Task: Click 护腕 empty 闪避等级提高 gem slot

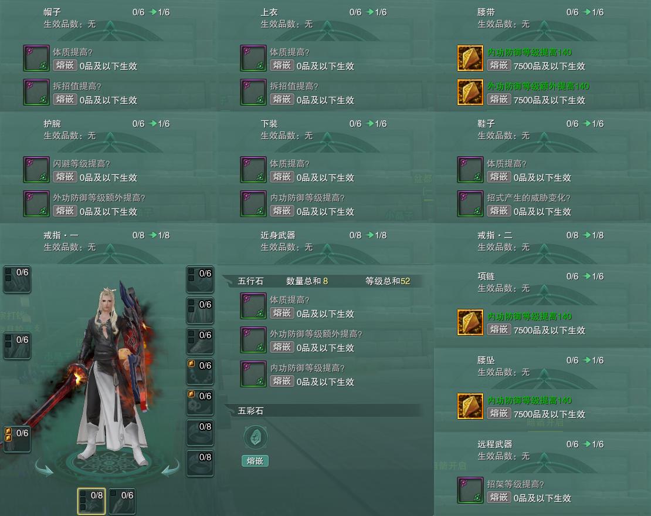Action: pos(36,170)
